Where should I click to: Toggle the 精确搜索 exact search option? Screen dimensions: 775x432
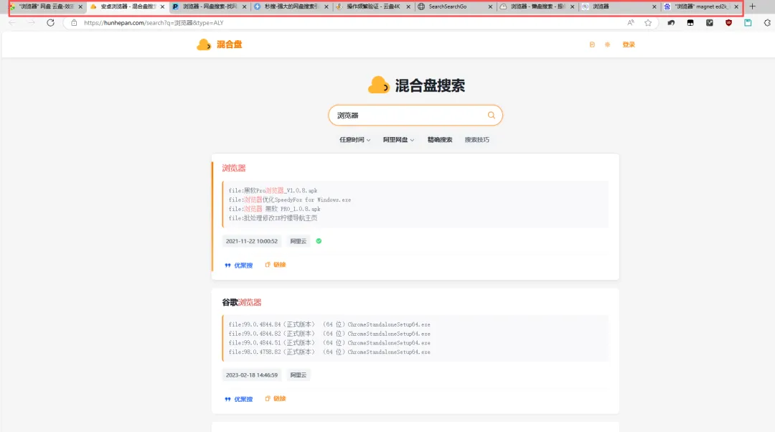tap(440, 140)
